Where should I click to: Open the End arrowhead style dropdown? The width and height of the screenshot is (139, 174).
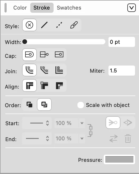coord(37,138)
